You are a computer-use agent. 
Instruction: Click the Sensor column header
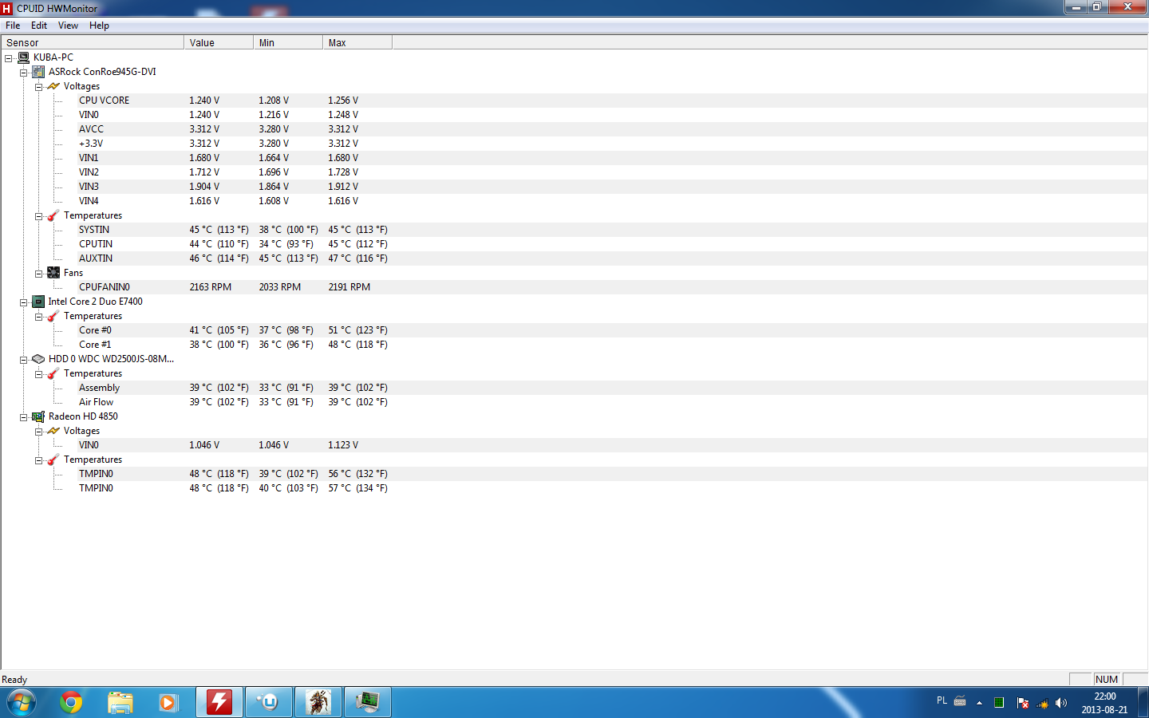coord(93,42)
